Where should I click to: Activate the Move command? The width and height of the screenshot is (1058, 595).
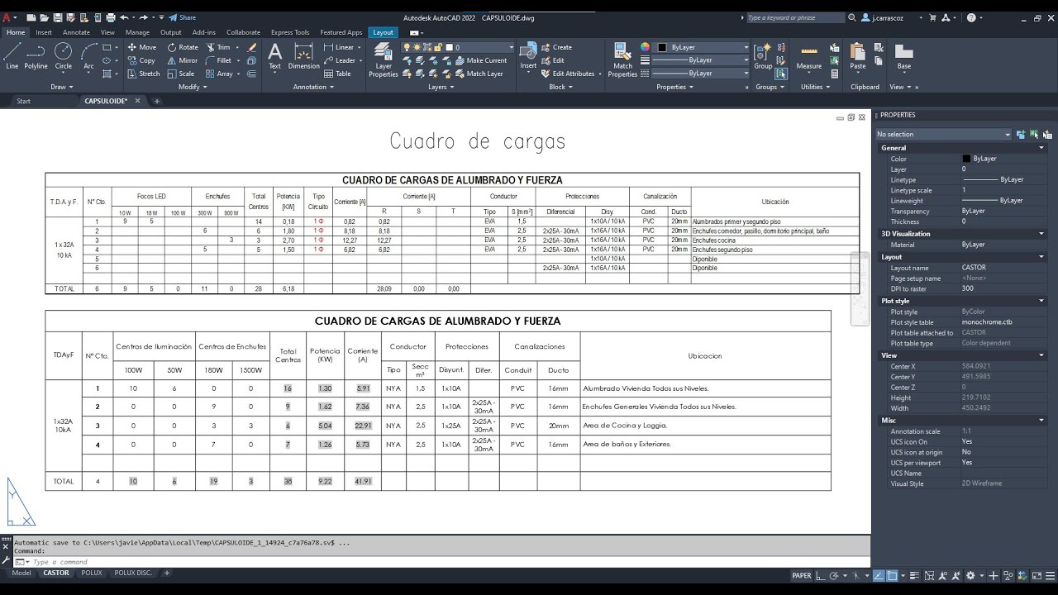click(141, 47)
